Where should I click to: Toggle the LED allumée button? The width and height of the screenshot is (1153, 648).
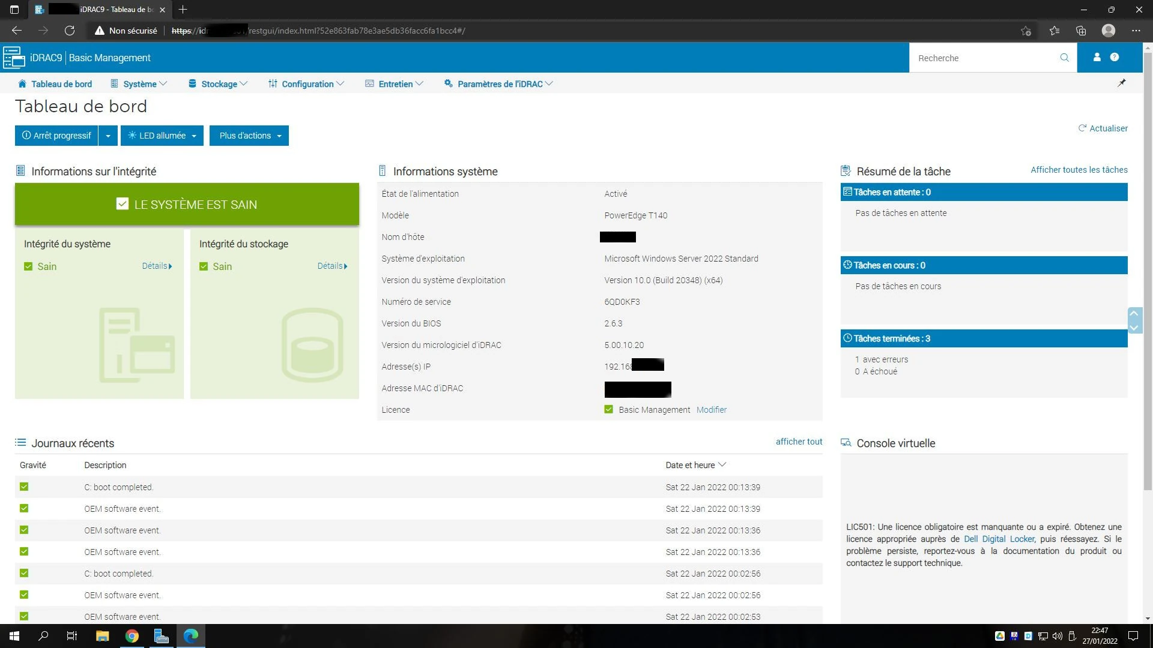(157, 136)
